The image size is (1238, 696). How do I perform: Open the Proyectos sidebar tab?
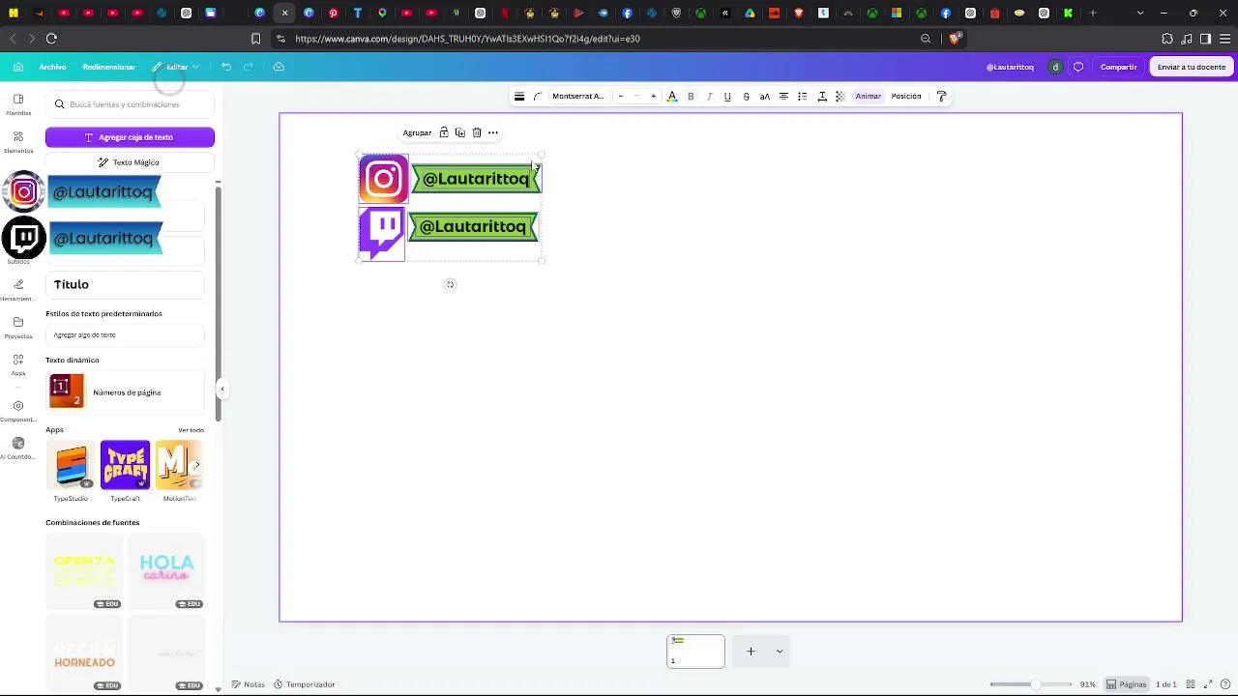(x=18, y=327)
